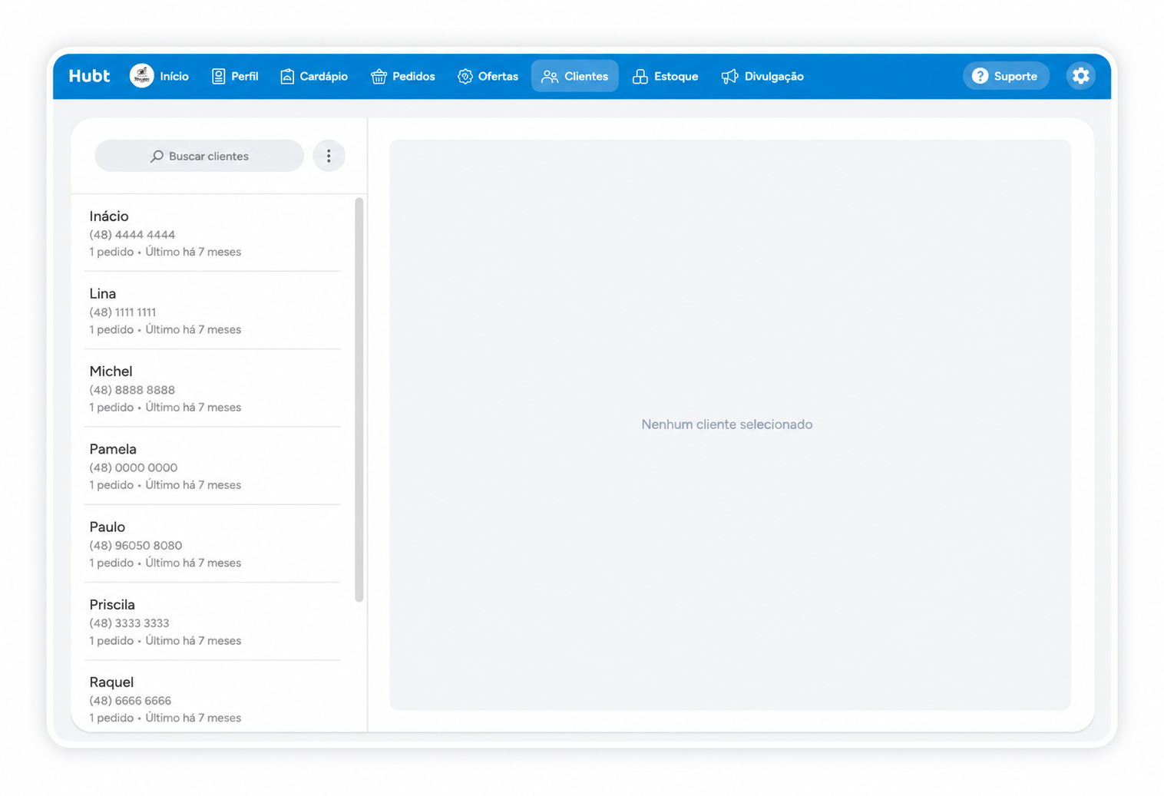Open client Michel
The height and width of the screenshot is (796, 1164).
point(213,388)
